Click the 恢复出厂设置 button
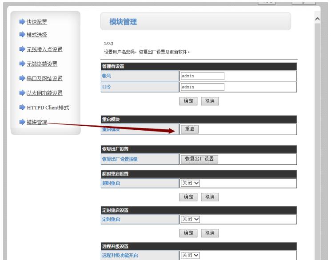331x260 pixels. pyautogui.click(x=199, y=159)
